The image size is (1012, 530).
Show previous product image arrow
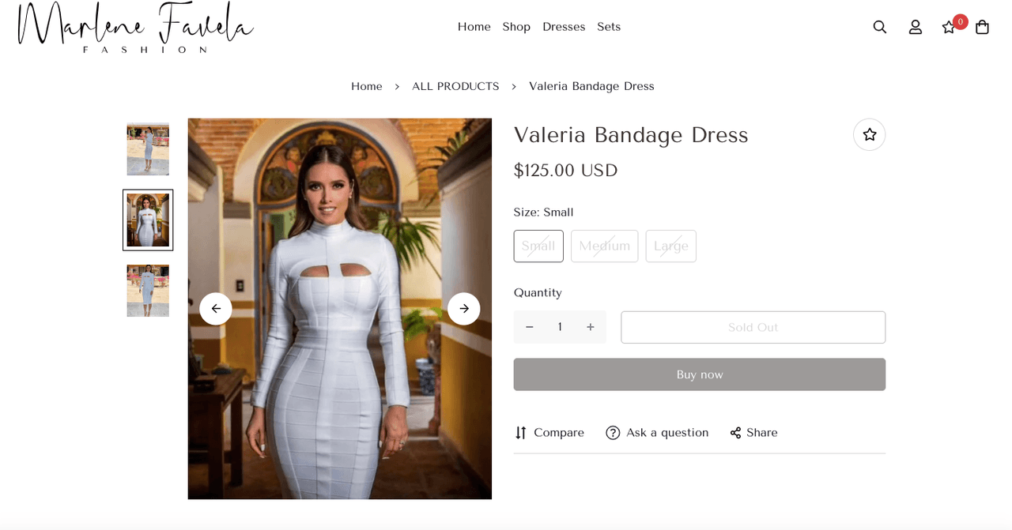[216, 309]
